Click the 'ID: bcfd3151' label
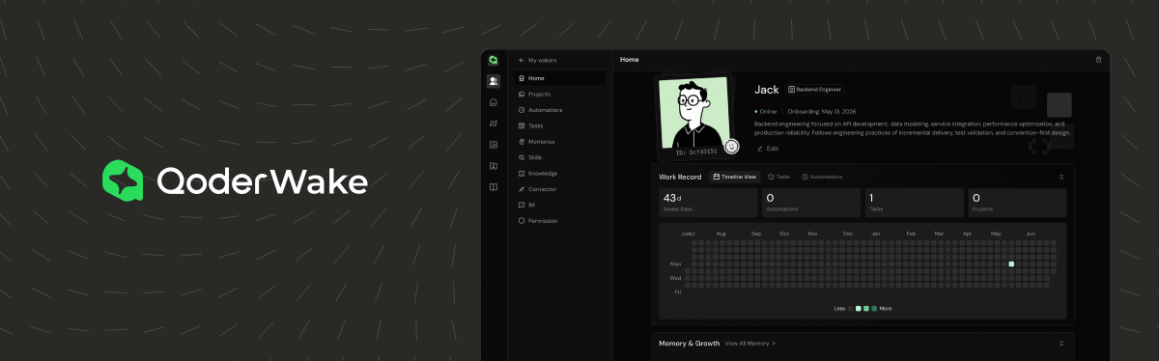The width and height of the screenshot is (1159, 361). point(695,152)
